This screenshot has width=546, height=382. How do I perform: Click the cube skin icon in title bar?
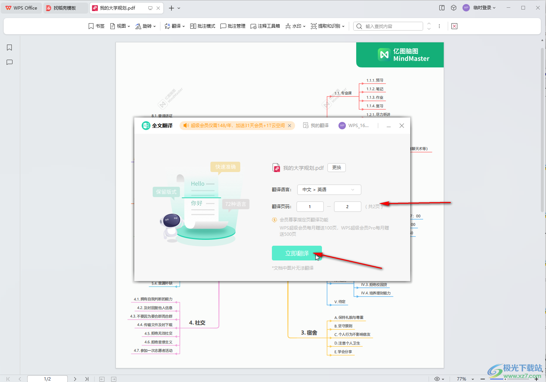(x=454, y=8)
